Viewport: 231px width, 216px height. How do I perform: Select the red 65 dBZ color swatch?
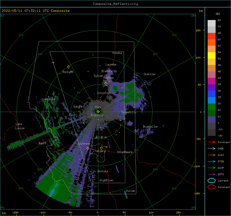211,36
